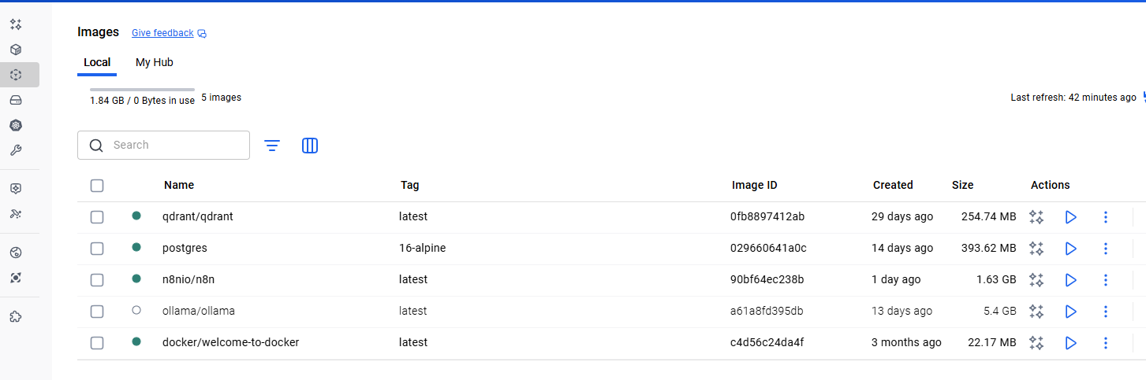Toggle the select-all images checkbox
This screenshot has width=1146, height=380.
97,186
